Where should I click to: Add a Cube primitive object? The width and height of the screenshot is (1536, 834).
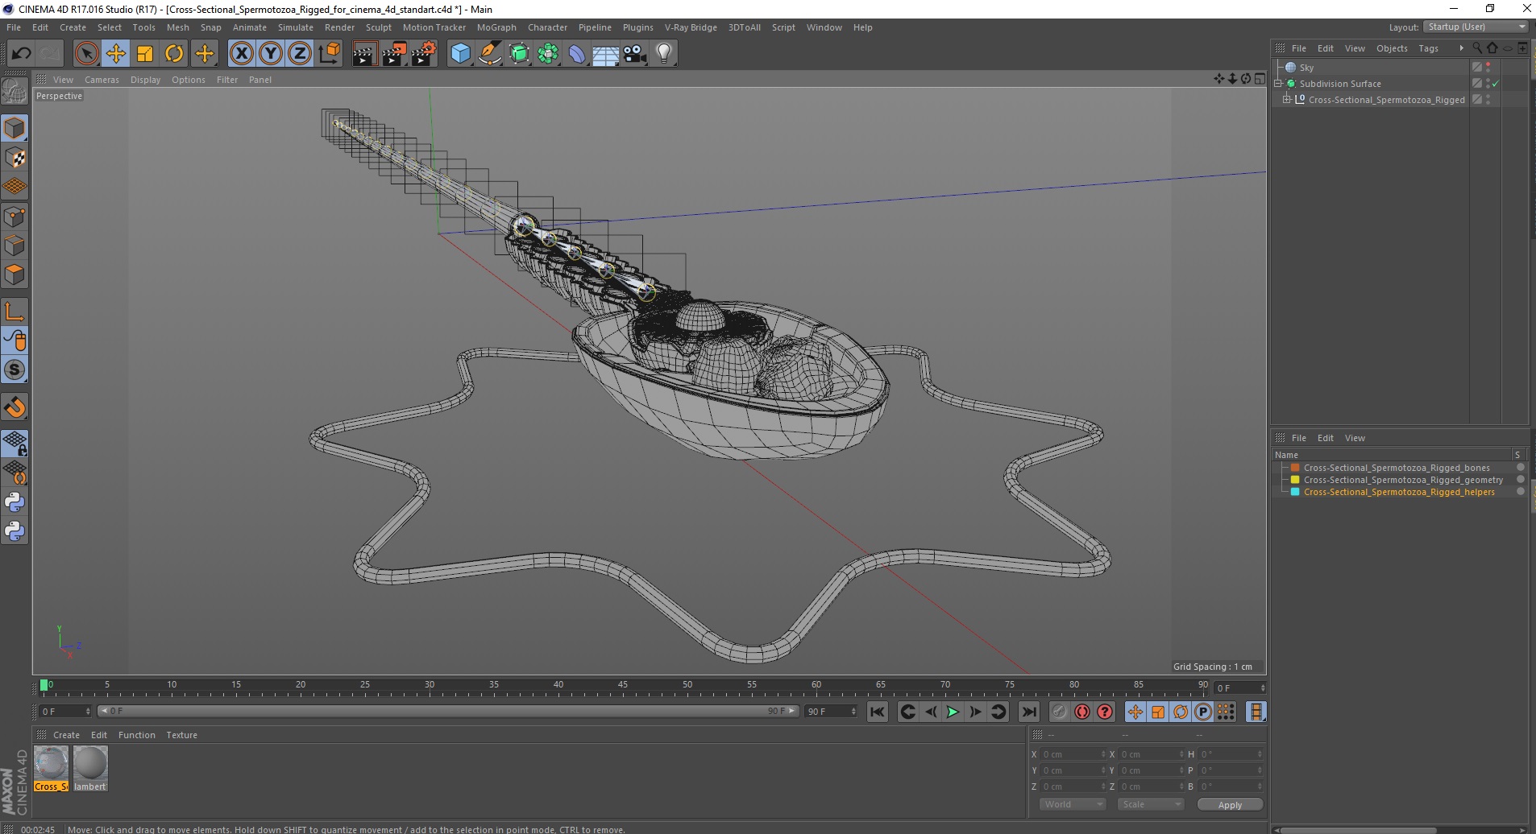pyautogui.click(x=460, y=54)
